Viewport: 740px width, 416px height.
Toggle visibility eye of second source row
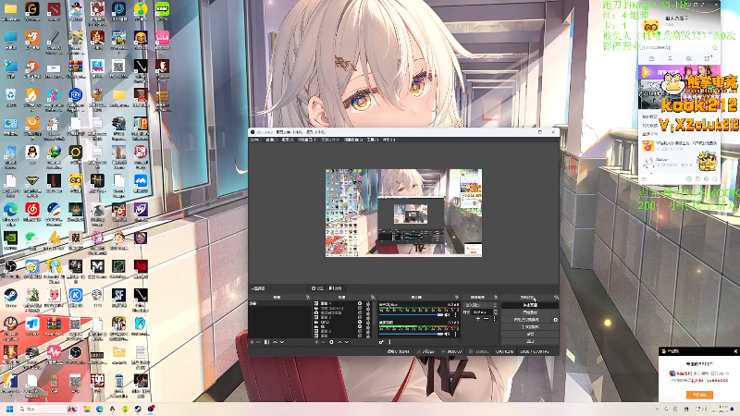(x=360, y=308)
